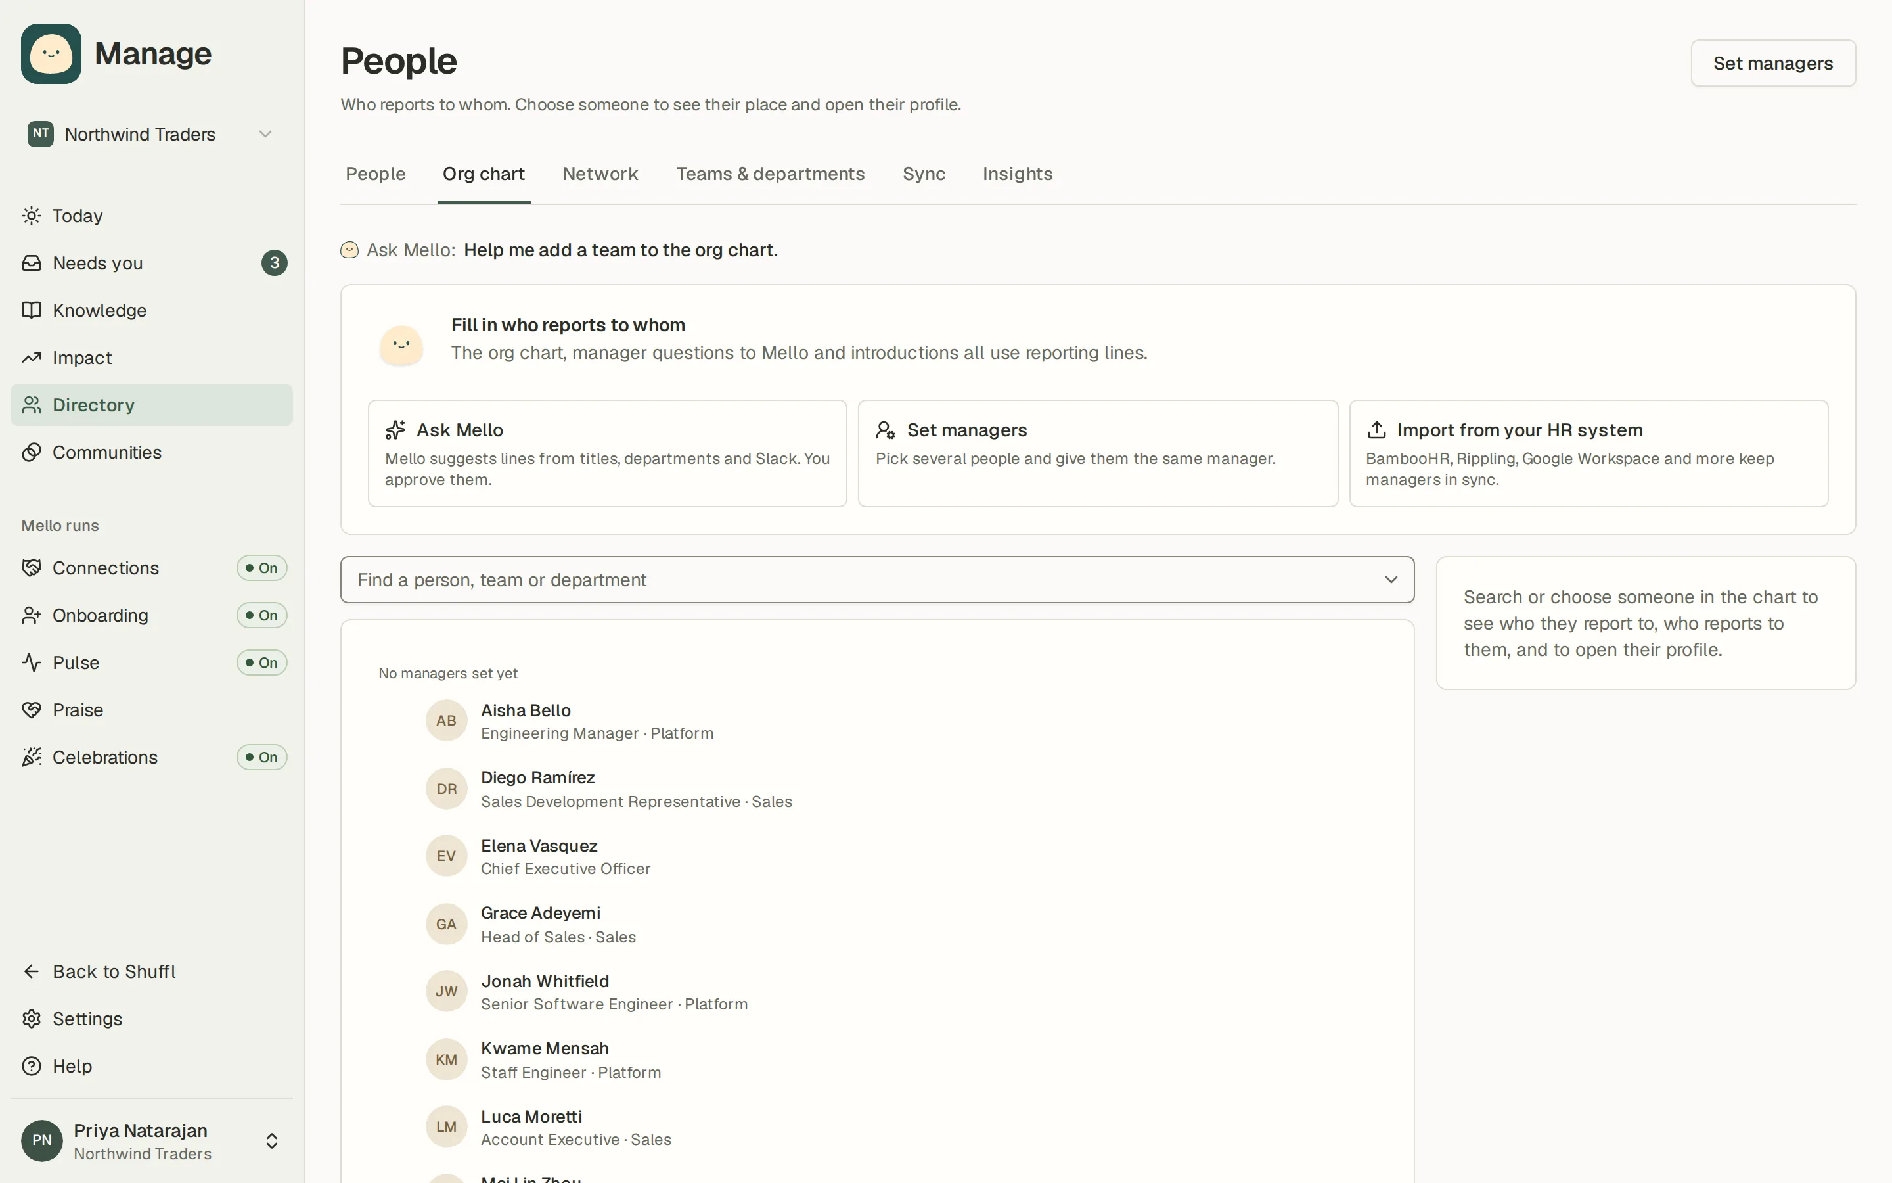Click the upload icon on HR import card

(x=1376, y=430)
